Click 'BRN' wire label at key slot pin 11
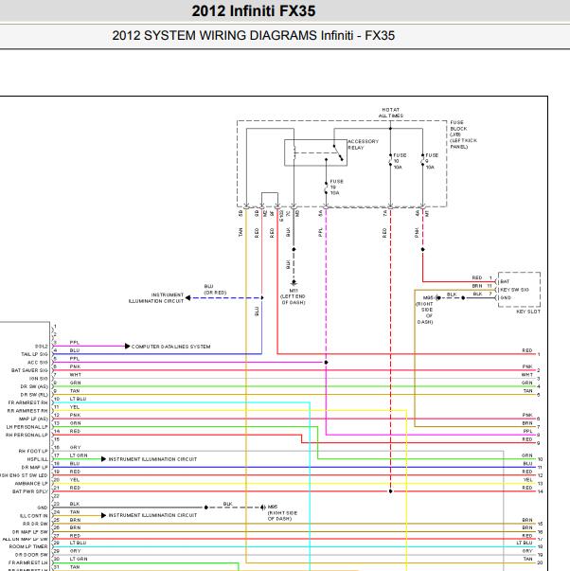Viewport: 570px width, 571px height. tap(477, 286)
